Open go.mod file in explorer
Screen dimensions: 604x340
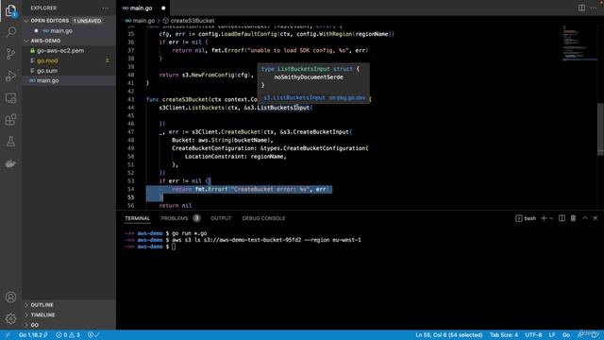point(47,60)
